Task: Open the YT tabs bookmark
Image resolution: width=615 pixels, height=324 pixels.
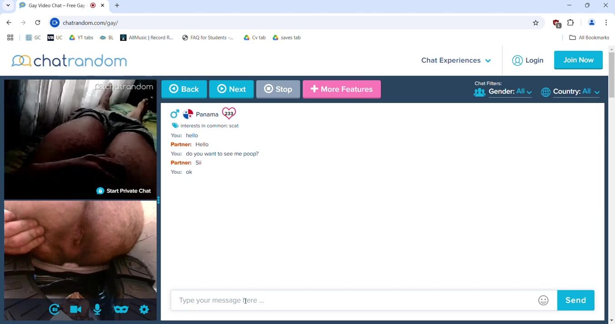Action: [x=81, y=38]
